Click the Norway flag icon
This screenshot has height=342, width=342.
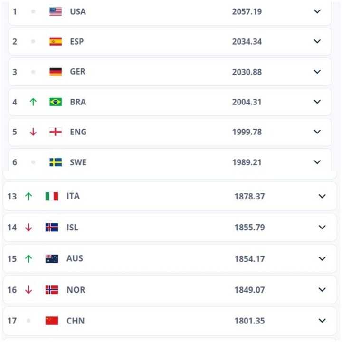[x=52, y=290]
